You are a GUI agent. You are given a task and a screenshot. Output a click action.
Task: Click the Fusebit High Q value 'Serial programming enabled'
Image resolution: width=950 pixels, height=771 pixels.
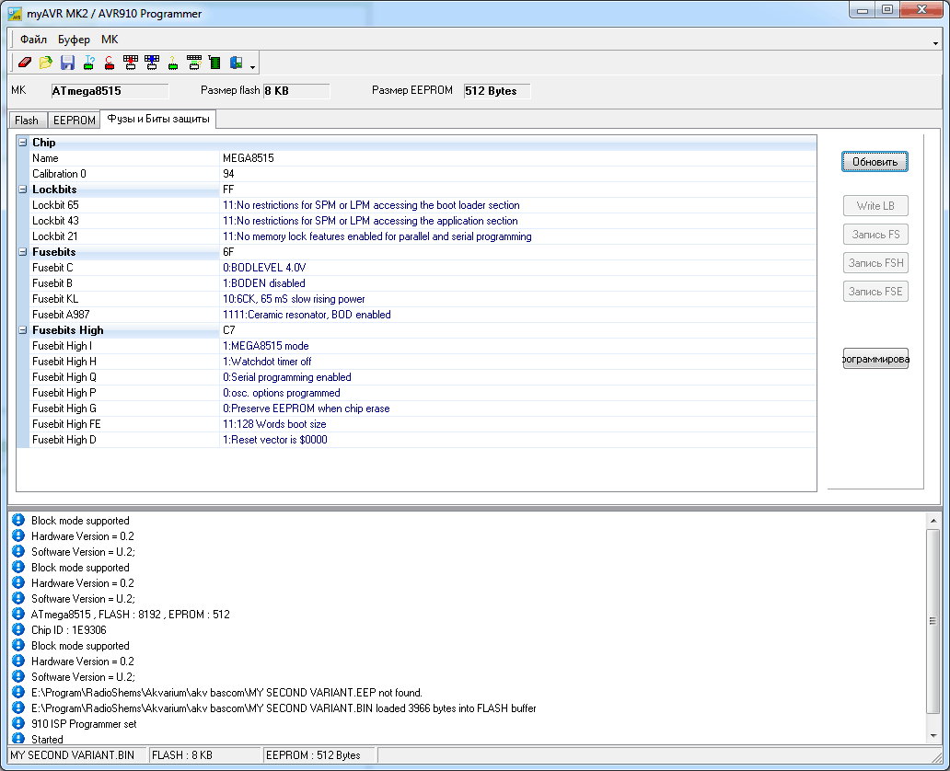point(286,377)
